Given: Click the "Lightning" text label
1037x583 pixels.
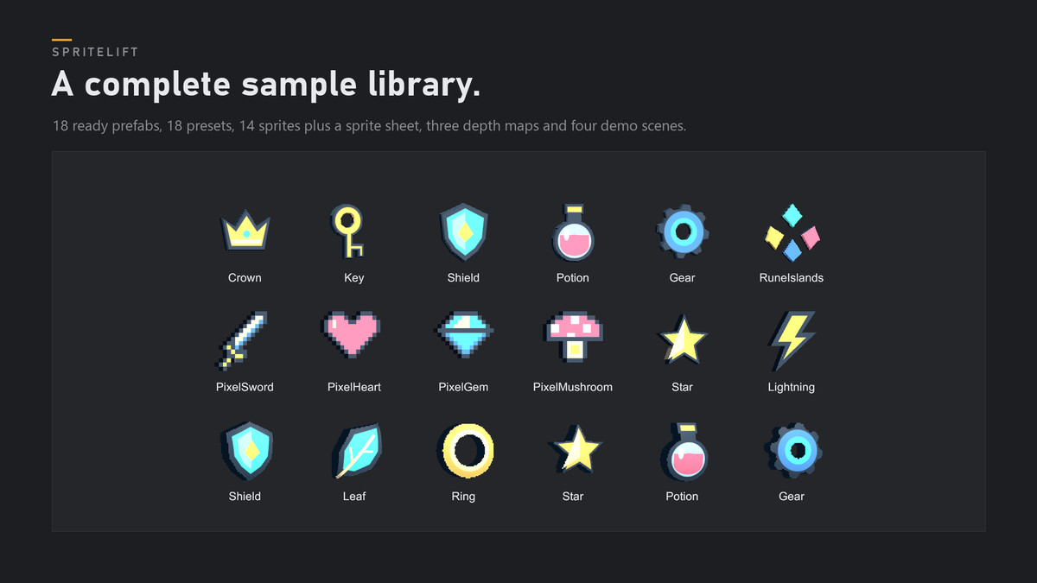Looking at the screenshot, I should tap(792, 387).
